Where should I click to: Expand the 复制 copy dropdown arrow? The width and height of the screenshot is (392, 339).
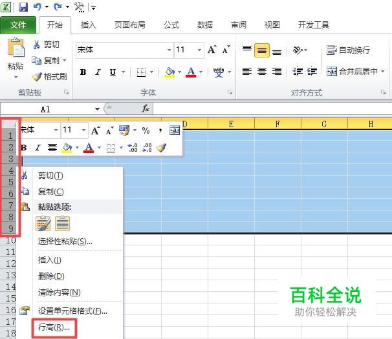pyautogui.click(x=64, y=61)
